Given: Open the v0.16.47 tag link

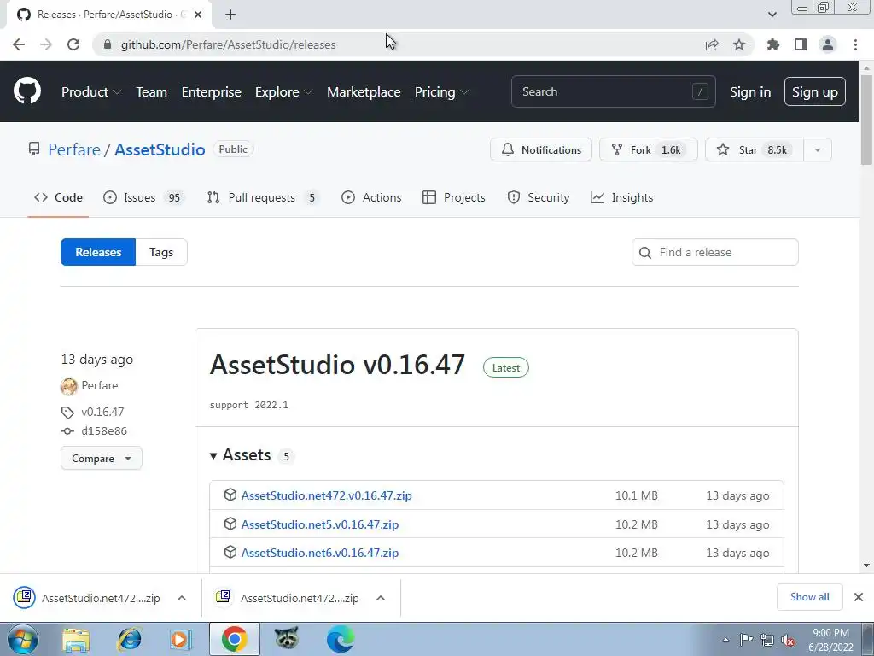Looking at the screenshot, I should (x=102, y=412).
